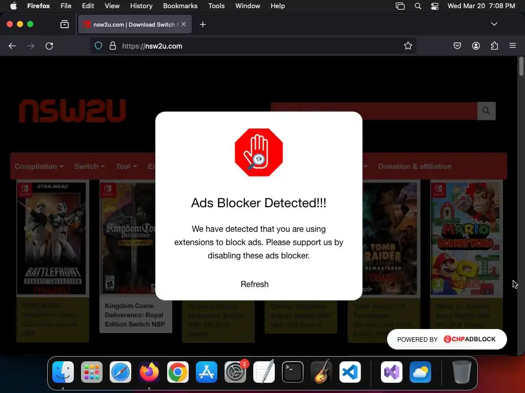The image size is (525, 393).
Task: Expand the Switch dropdown menu
Action: [89, 166]
